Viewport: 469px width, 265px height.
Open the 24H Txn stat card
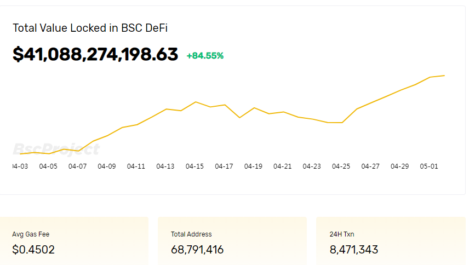pyautogui.click(x=391, y=241)
